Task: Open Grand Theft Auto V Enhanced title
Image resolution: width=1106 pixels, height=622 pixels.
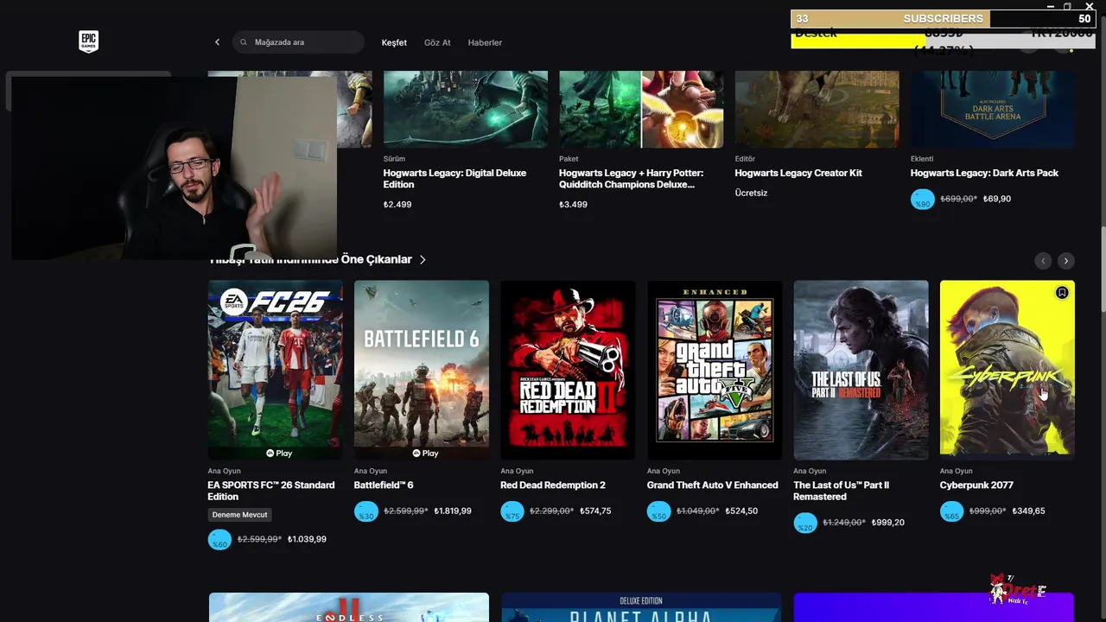Action: click(x=713, y=486)
